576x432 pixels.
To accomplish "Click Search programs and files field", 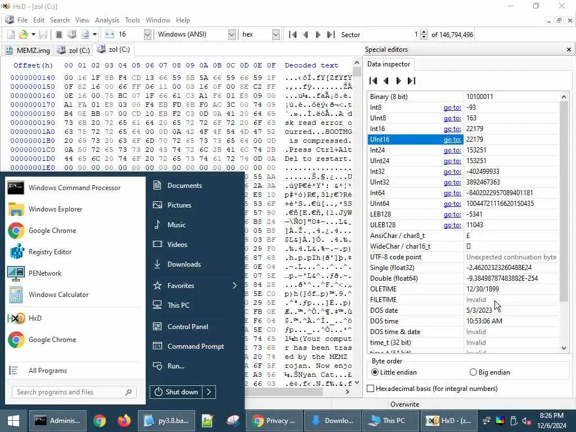I will 74,392.
